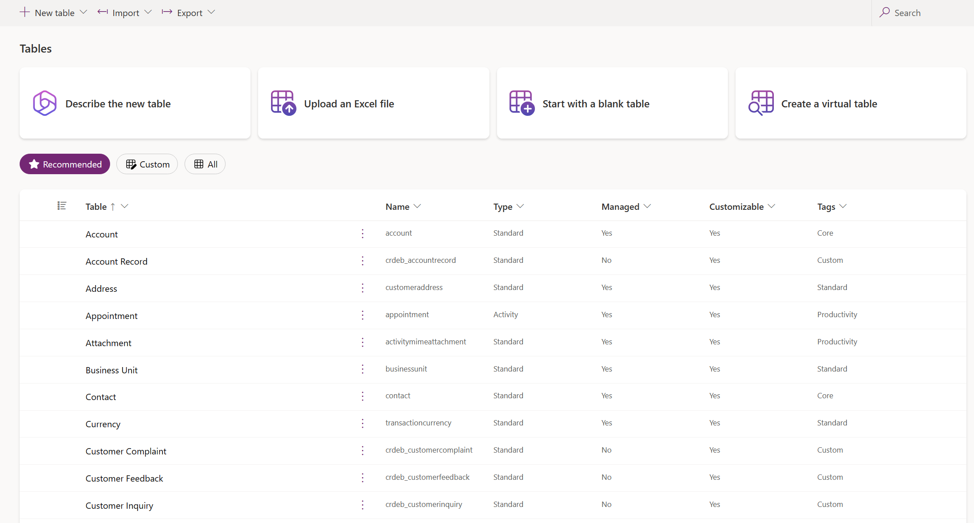The height and width of the screenshot is (523, 974).
Task: Open the Account Record table
Action: click(116, 261)
